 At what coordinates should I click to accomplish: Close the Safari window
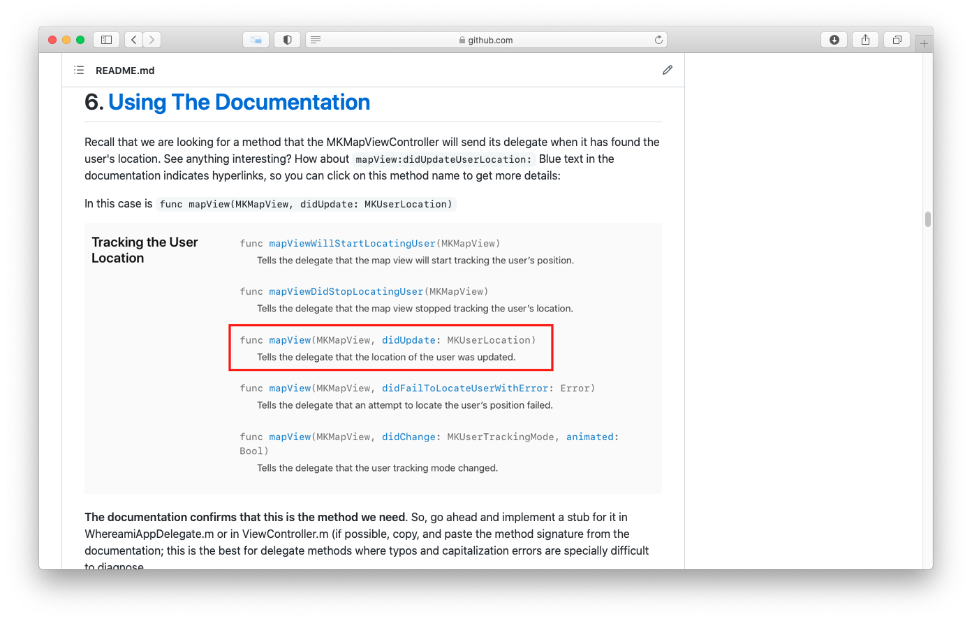click(52, 40)
